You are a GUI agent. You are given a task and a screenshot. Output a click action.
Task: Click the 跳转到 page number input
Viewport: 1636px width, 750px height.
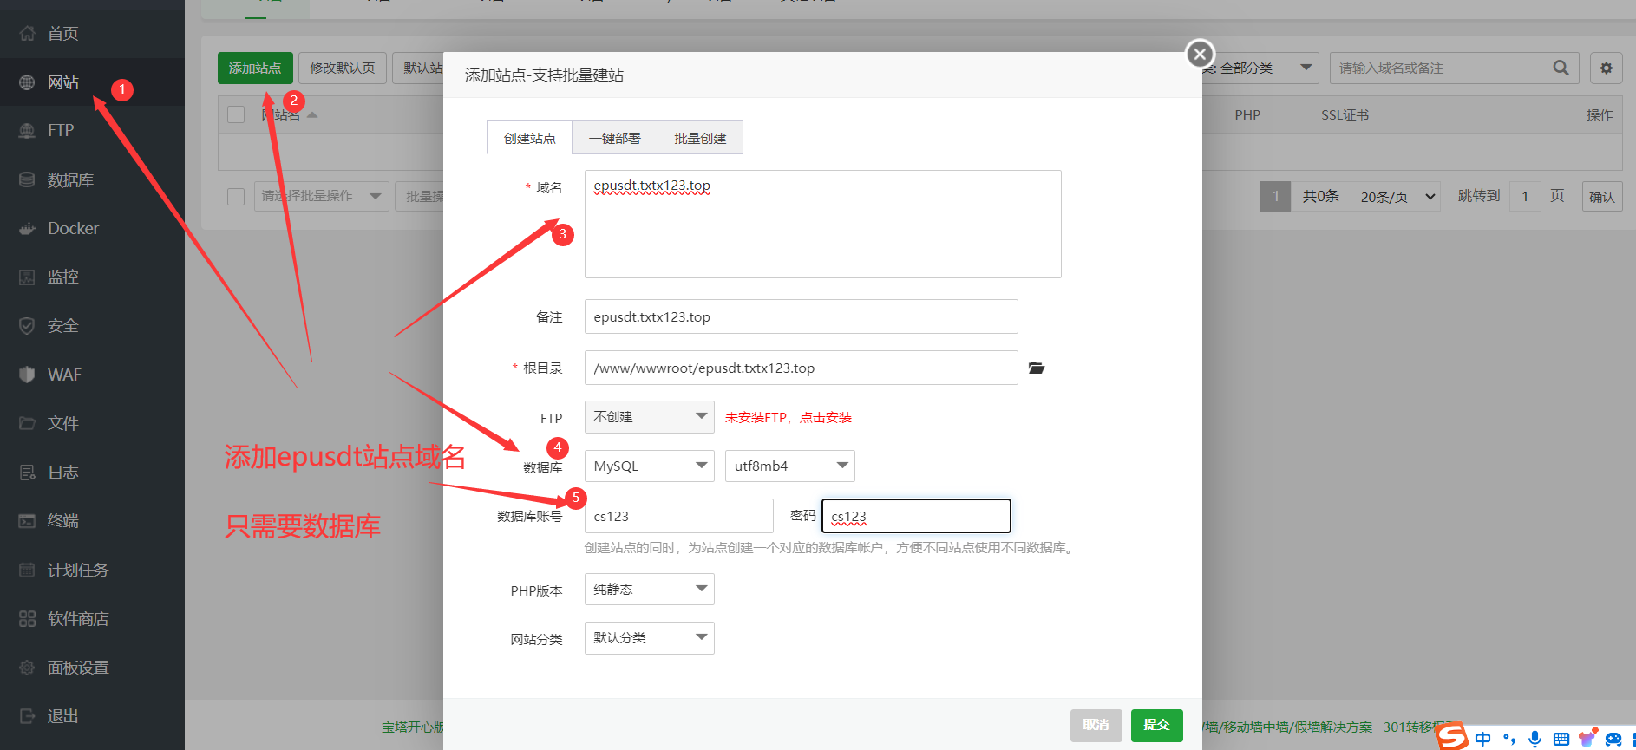1525,197
